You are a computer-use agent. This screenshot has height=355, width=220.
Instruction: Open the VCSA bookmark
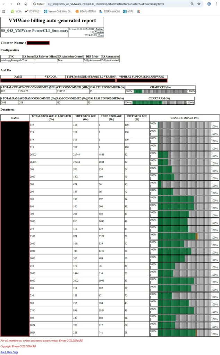coord(16,11)
